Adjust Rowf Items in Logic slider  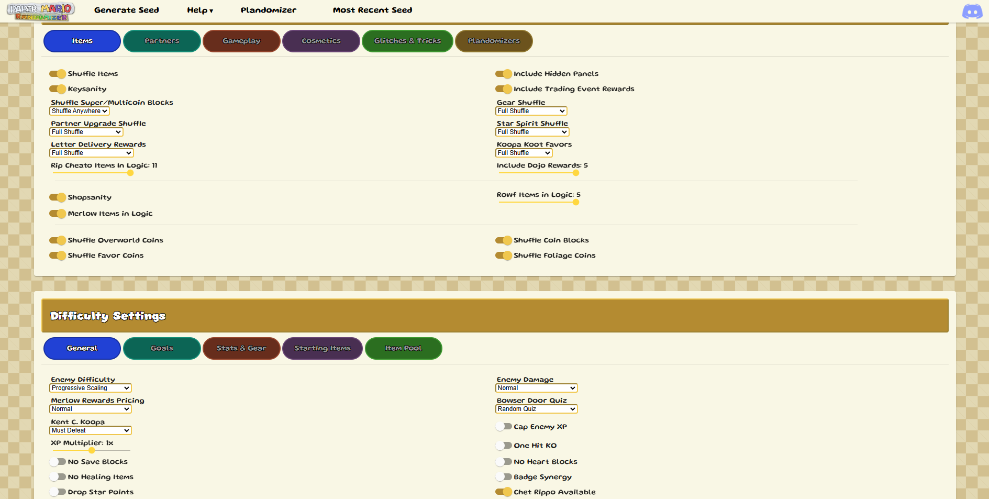coord(538,202)
